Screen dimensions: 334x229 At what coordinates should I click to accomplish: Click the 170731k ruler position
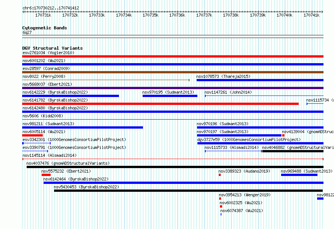43,15
